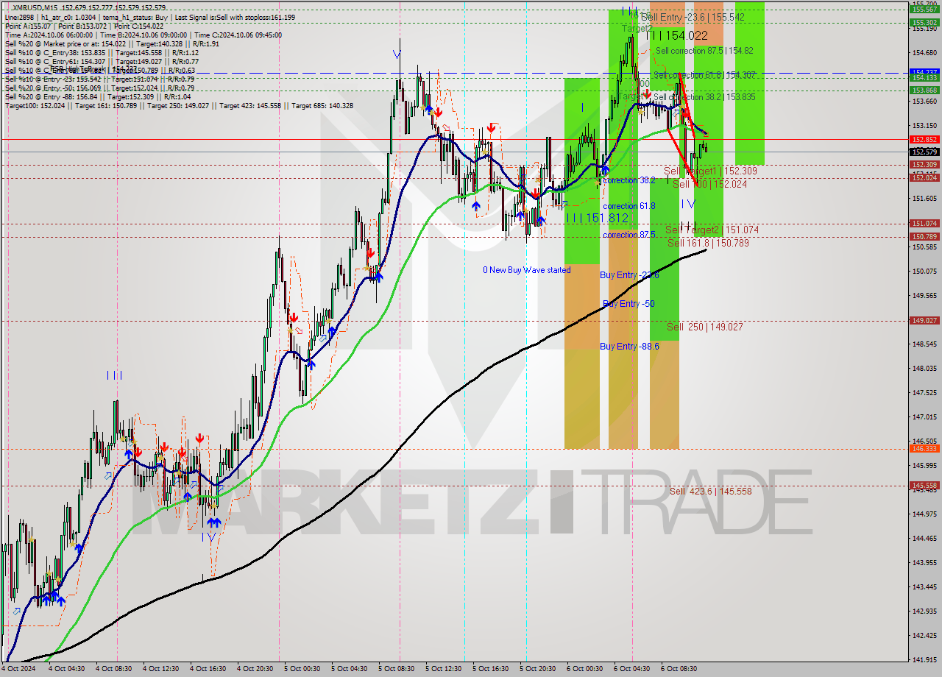Click the 'Buy Entry -23.6' label
Screen dimensions: 942x677
click(629, 274)
